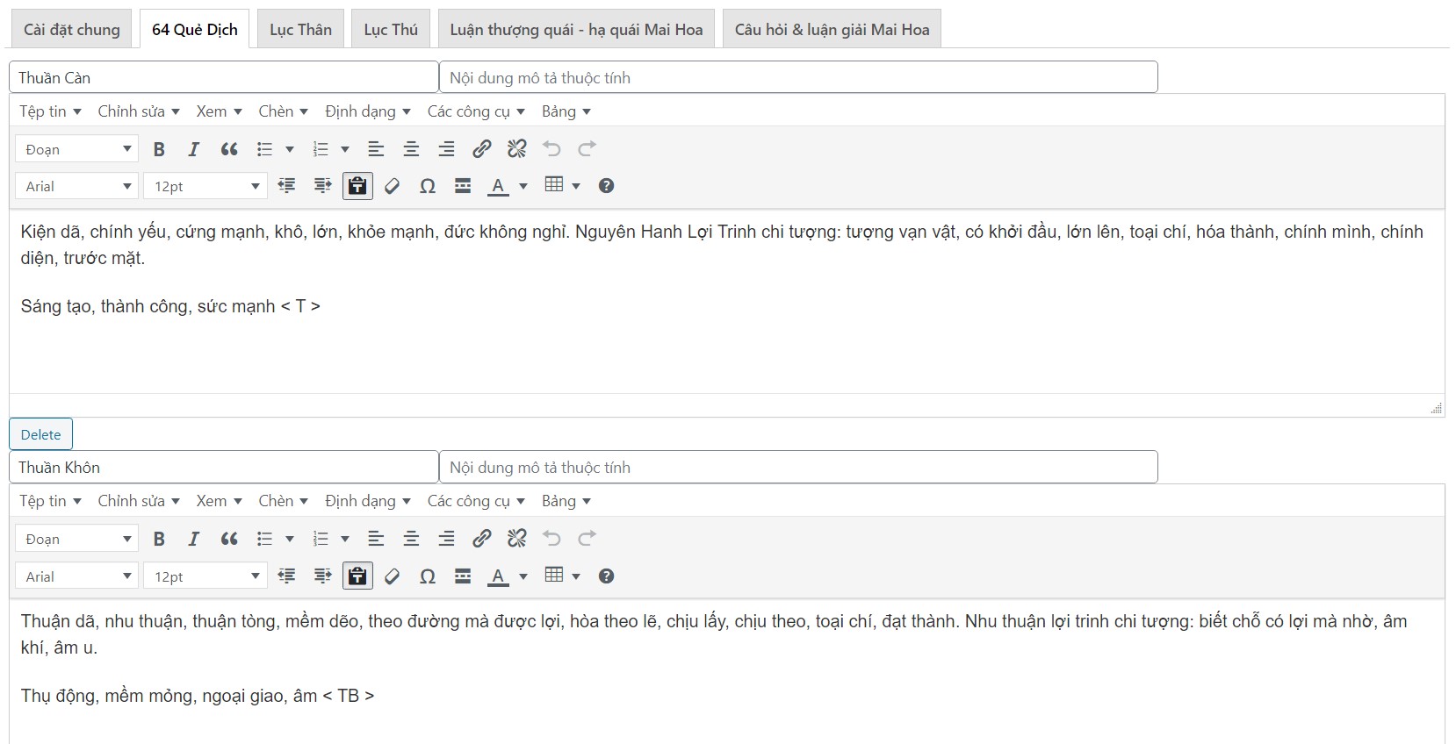The width and height of the screenshot is (1456, 744).
Task: Insert horizontal line in Thuần Càn editor
Action: pos(463,186)
